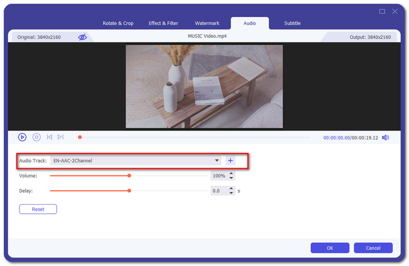Viewport: 409px width, 266px height.
Task: Maximize the editing window
Action: tap(382, 11)
